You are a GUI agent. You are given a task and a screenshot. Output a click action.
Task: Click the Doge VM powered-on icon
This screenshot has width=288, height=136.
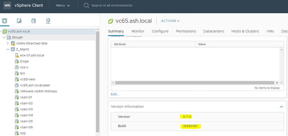click(x=17, y=61)
